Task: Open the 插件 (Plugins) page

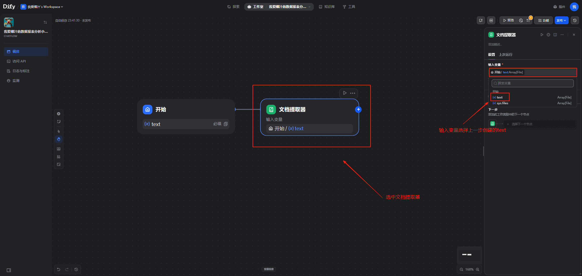Action: (559, 7)
